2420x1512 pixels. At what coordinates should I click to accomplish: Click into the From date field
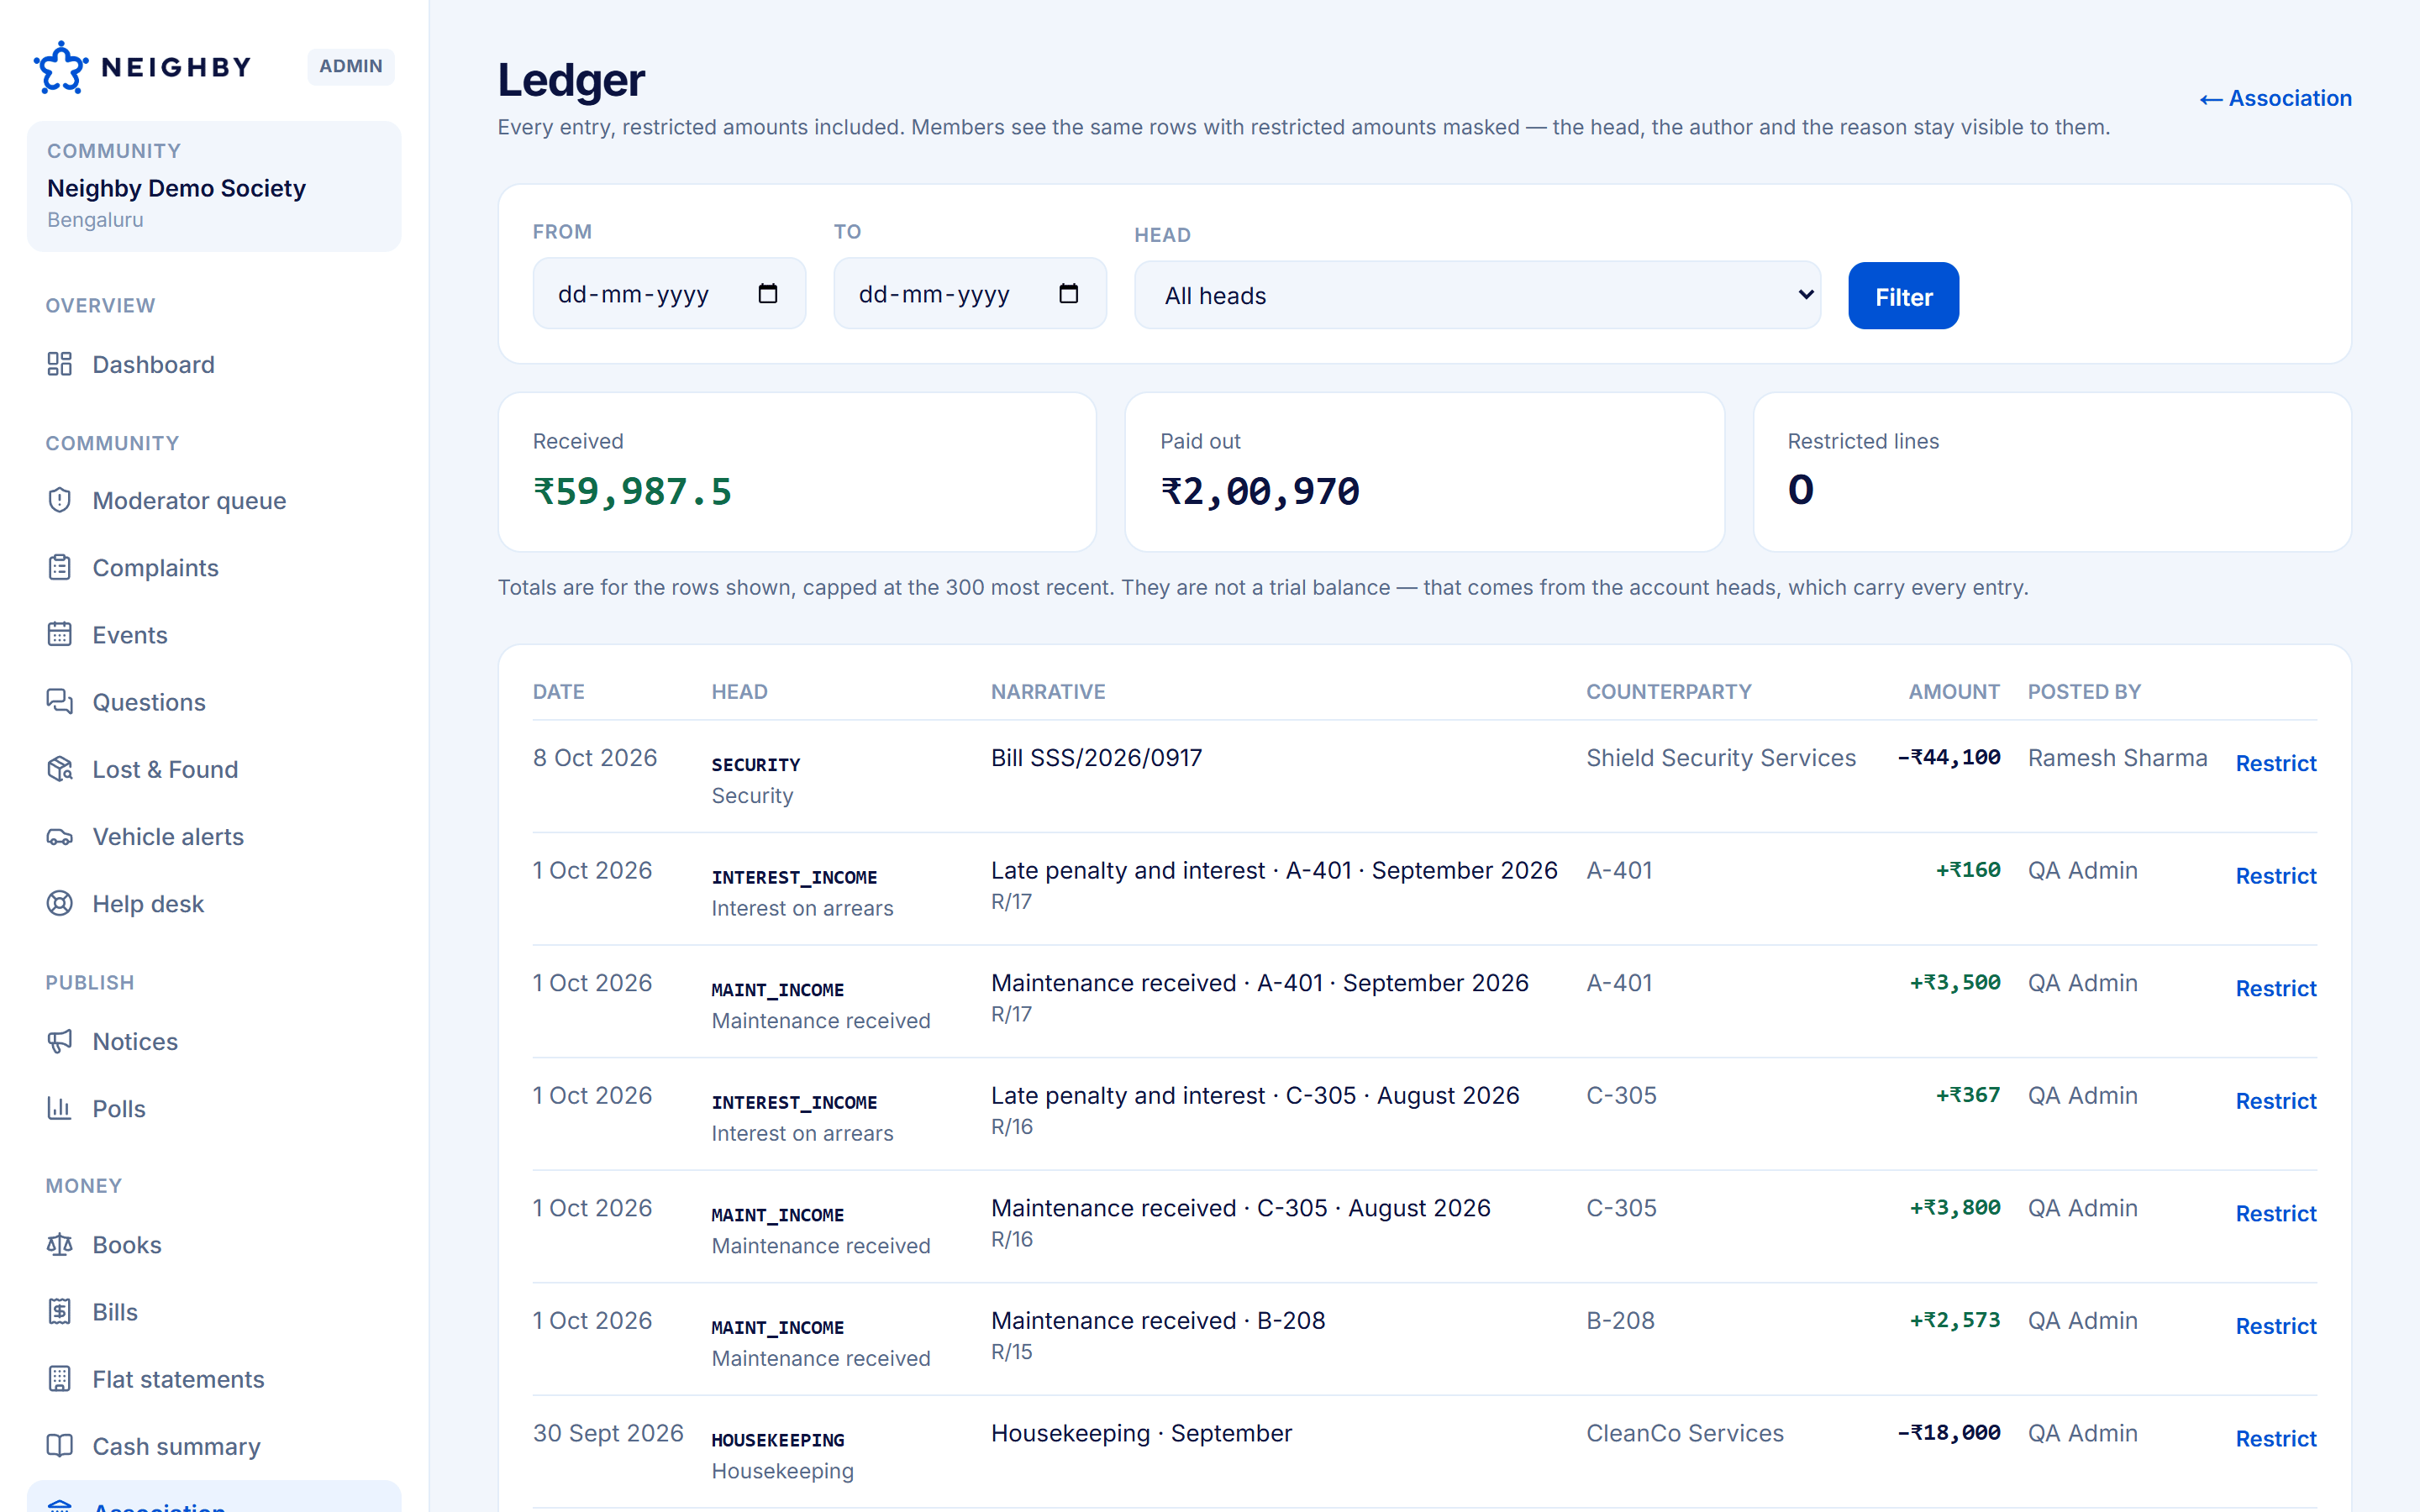click(x=669, y=293)
